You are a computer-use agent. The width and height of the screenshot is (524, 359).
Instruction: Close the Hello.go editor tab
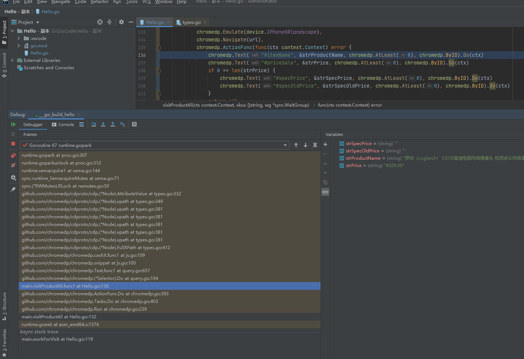click(168, 22)
